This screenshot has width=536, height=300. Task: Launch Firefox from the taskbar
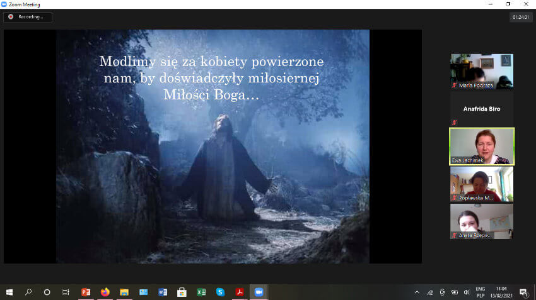click(x=105, y=292)
